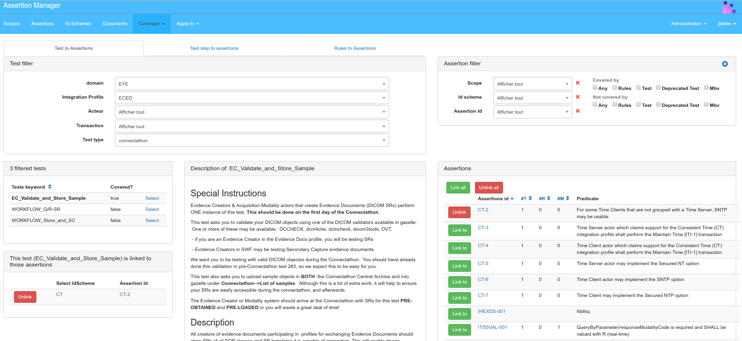Tick Covered by Deprecated Test checkbox
Screen dimensions: 742x341
659,88
